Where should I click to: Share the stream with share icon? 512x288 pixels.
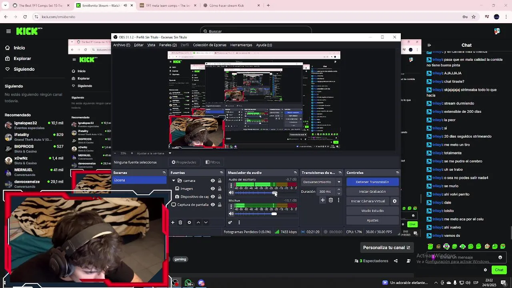[396, 261]
